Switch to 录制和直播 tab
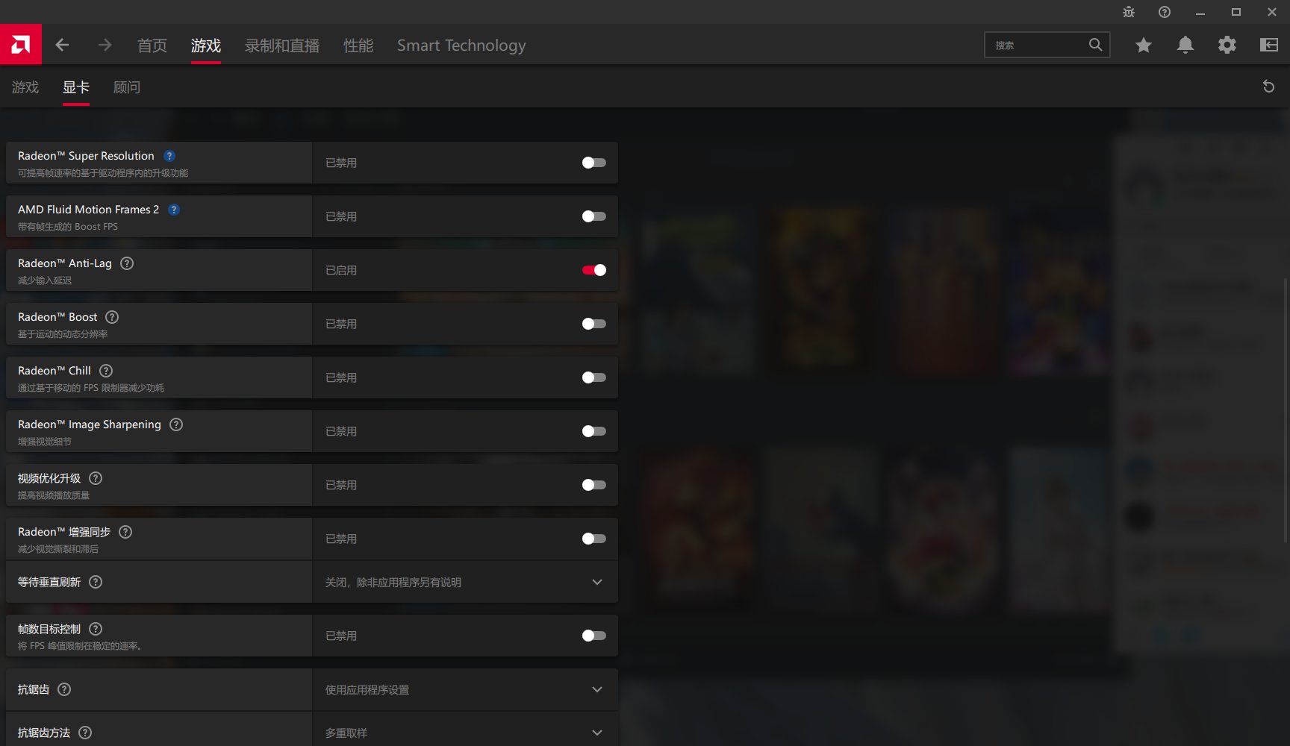The width and height of the screenshot is (1290, 746). pos(282,46)
